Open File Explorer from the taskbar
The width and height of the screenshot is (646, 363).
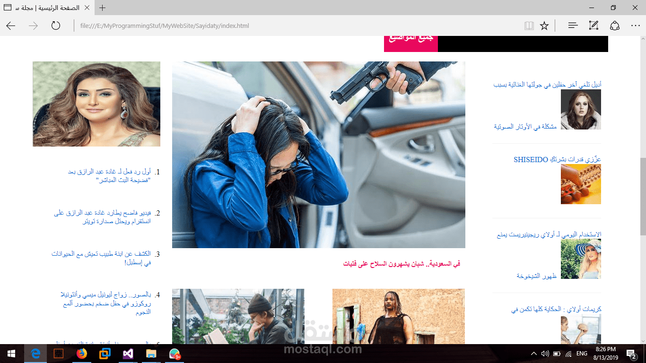(x=151, y=354)
